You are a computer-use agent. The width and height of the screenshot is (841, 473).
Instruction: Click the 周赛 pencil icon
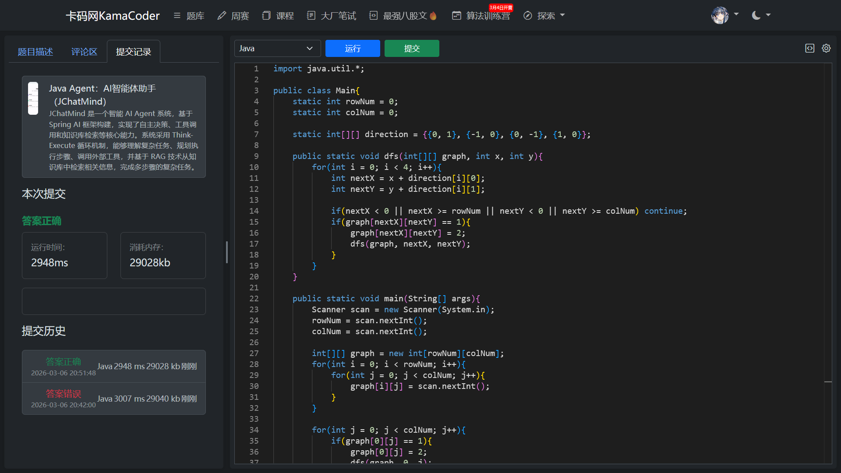(x=222, y=16)
